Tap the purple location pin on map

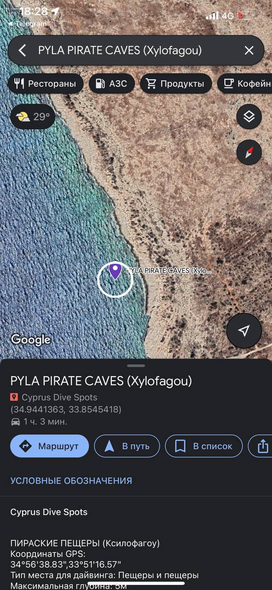[115, 271]
